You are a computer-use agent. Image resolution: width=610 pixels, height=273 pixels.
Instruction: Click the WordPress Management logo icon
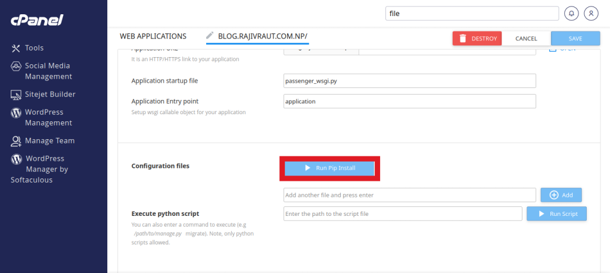pos(15,112)
